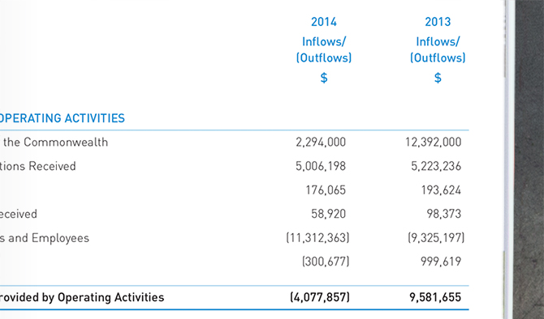
Task: Click the 9,581,655 total for 2013
Action: click(435, 297)
